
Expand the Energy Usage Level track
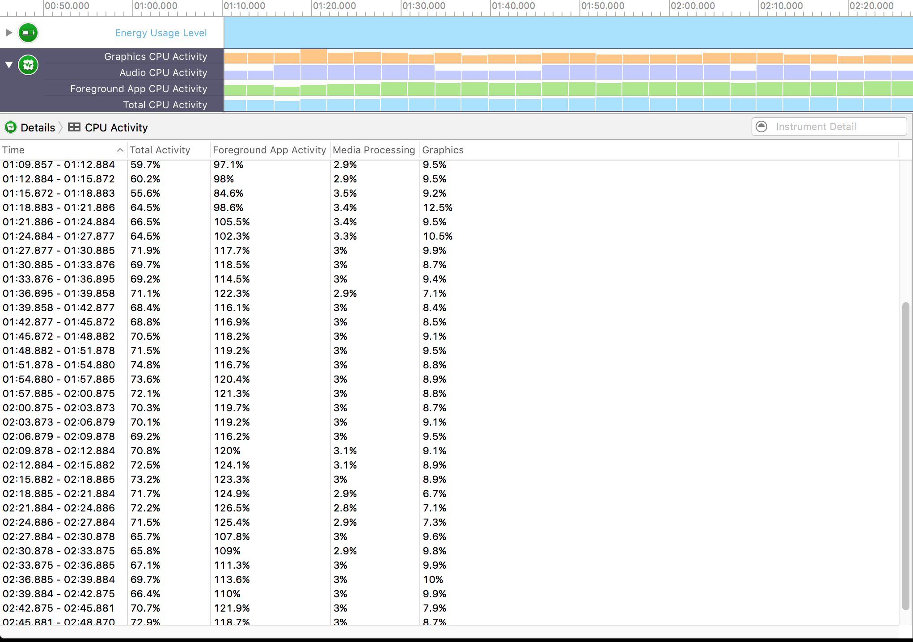pos(8,33)
